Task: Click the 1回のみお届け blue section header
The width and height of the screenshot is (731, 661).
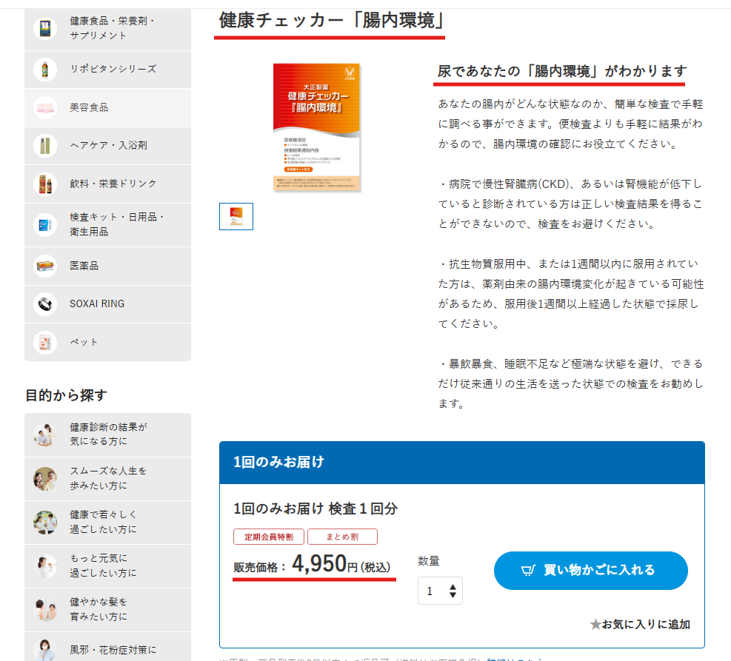Action: [462, 463]
